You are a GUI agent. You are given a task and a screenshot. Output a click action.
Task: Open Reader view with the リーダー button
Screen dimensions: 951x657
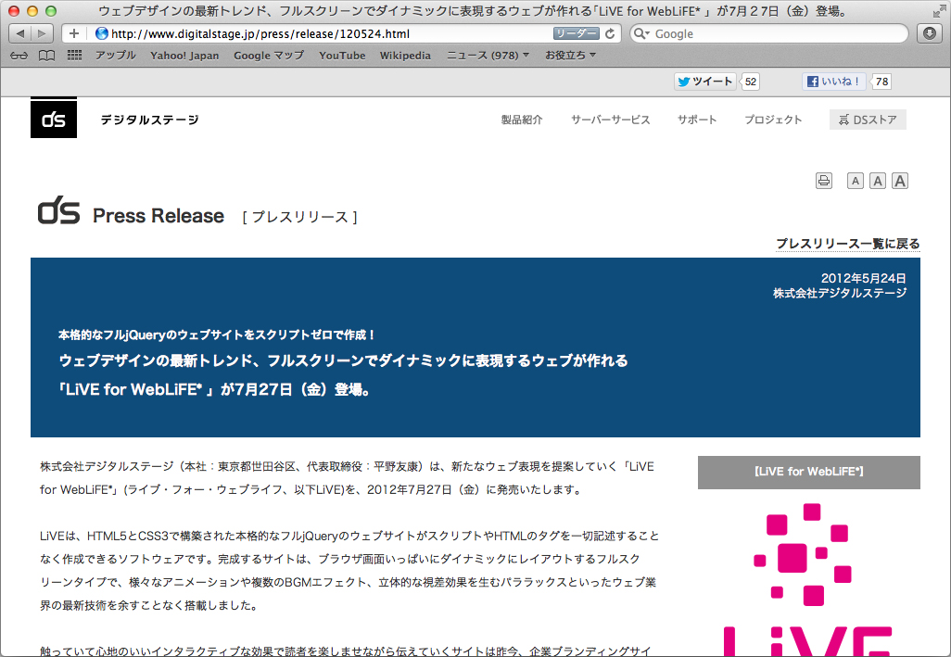576,33
